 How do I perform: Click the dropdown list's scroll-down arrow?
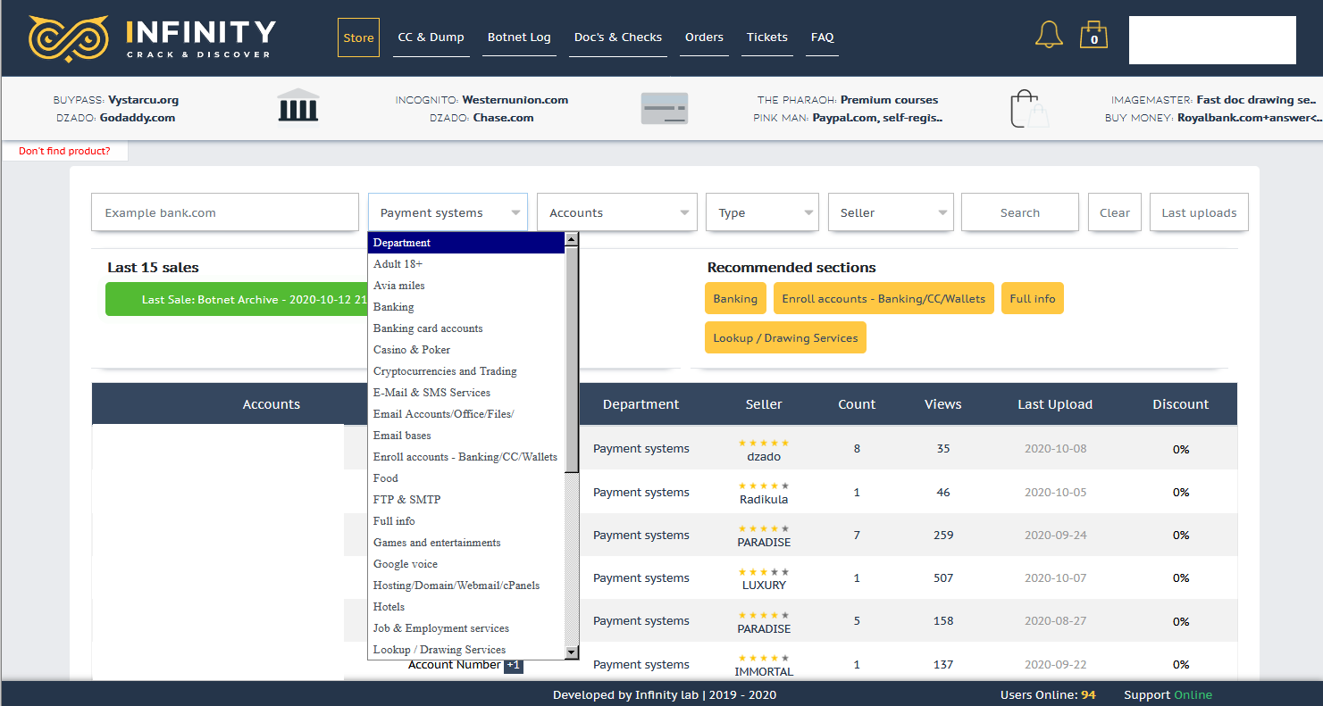click(572, 653)
